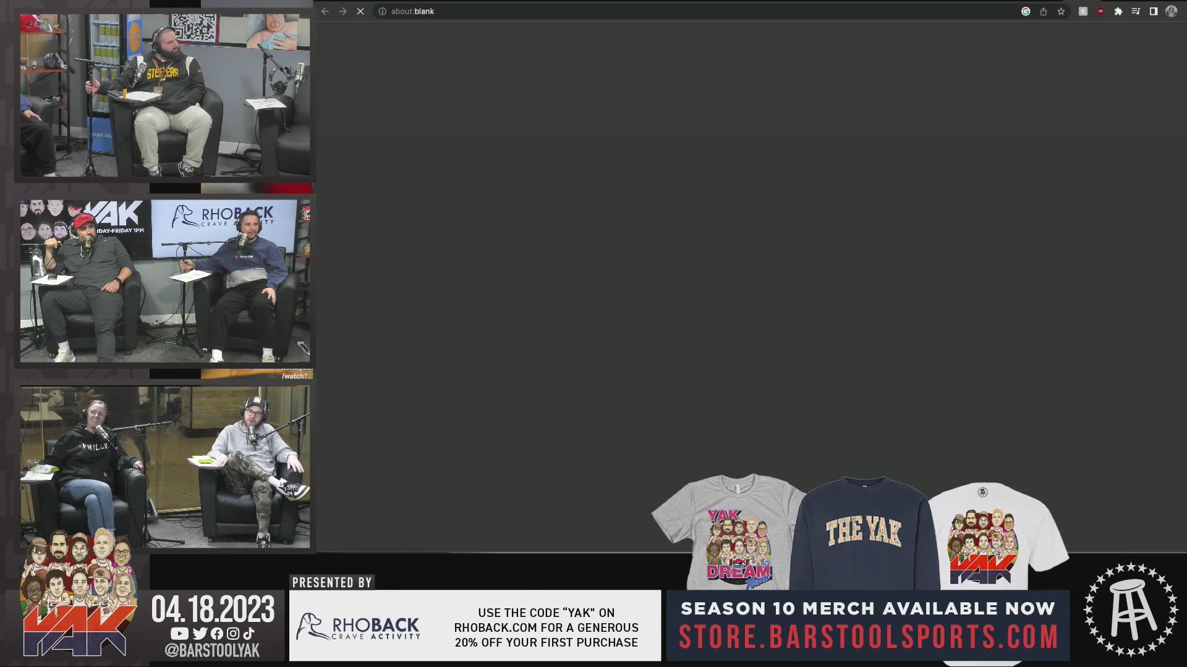Screen dimensions: 1187x667
Task: Click the browser back arrow
Action: coord(325,11)
